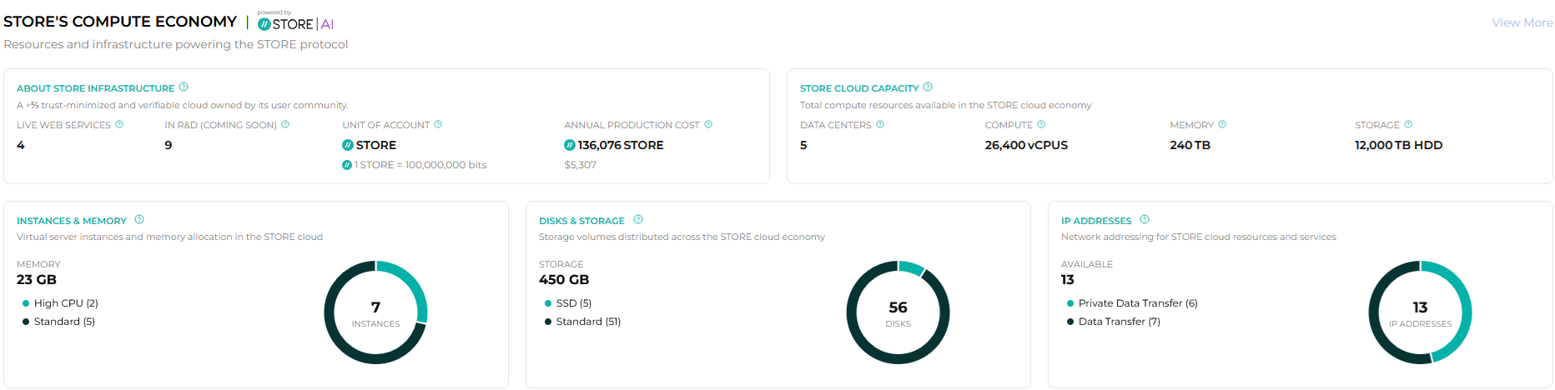Image resolution: width=1555 pixels, height=390 pixels.
Task: Click STORE token icon under Unit of Account
Action: 348,145
